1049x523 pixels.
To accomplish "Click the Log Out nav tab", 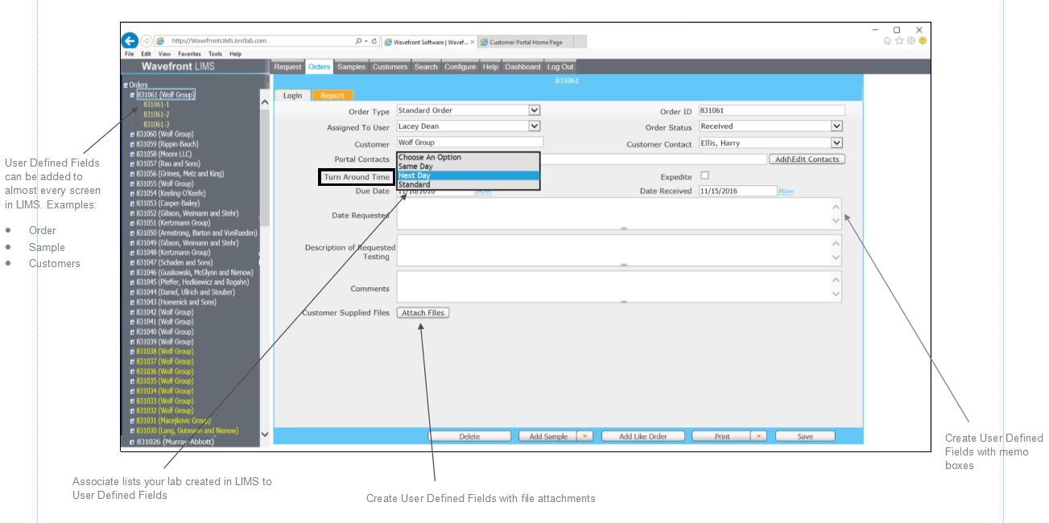I will pos(560,67).
